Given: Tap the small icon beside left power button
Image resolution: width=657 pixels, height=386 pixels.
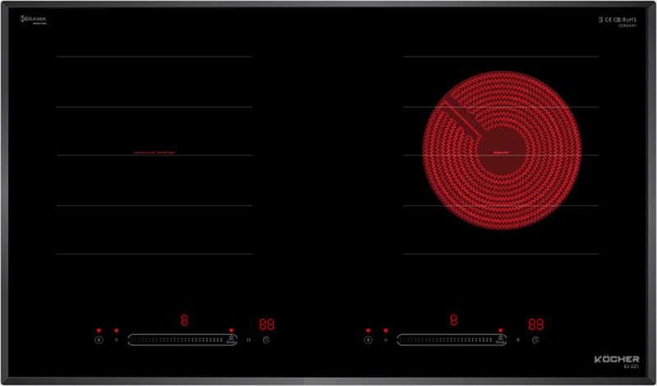Looking at the screenshot, I should [117, 340].
